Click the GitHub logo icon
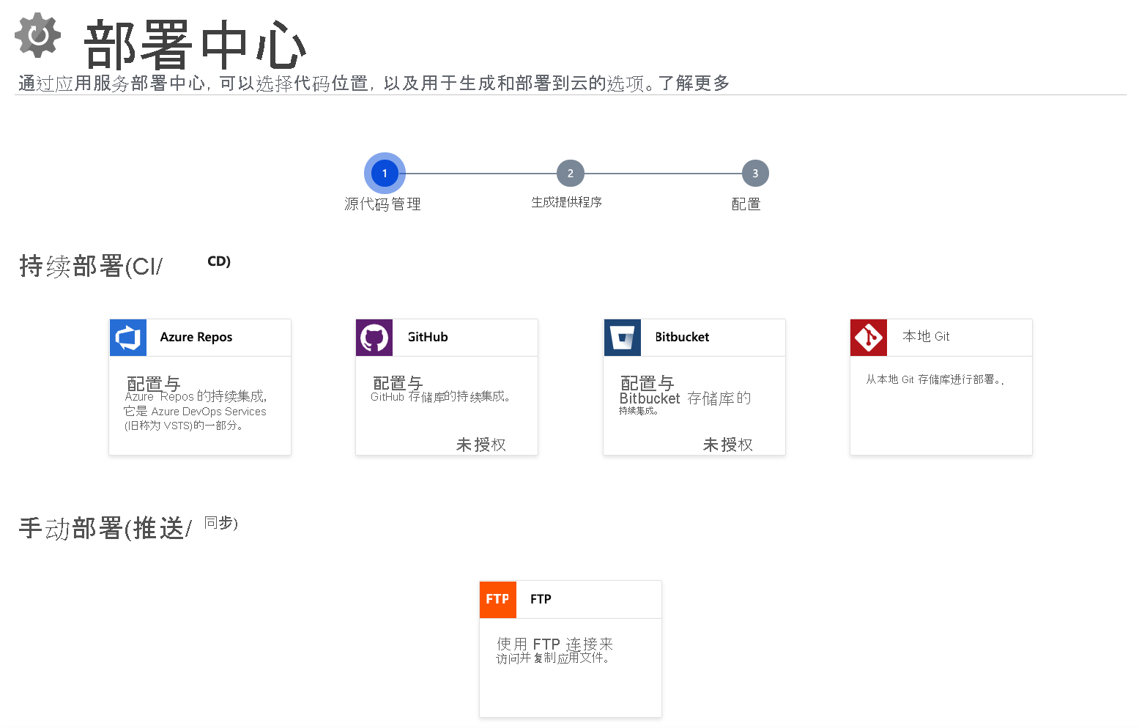This screenshot has height=728, width=1139. [x=374, y=337]
